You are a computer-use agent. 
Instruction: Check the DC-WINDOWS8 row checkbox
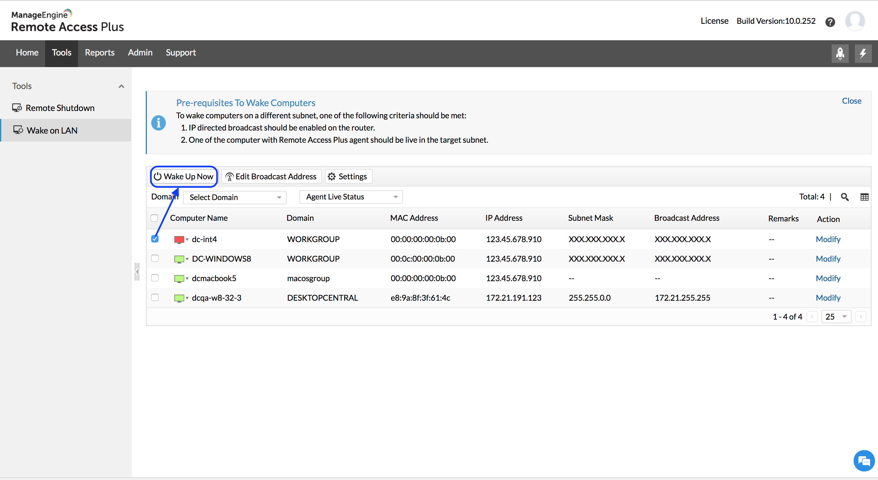[x=155, y=258]
